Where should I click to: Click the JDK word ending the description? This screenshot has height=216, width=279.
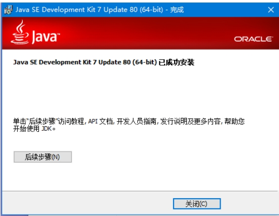46,129
